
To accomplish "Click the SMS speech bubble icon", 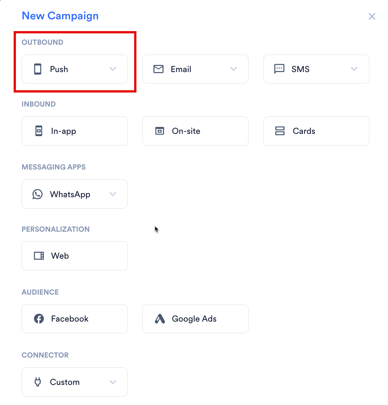I will click(279, 69).
